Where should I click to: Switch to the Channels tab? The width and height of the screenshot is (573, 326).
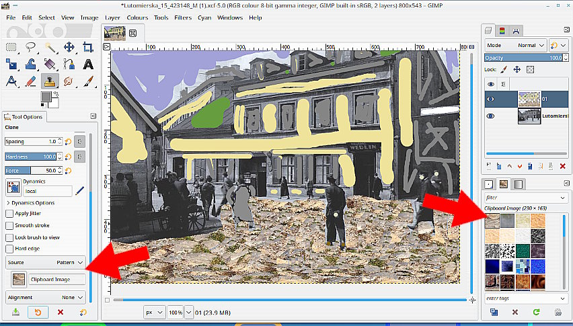502,31
